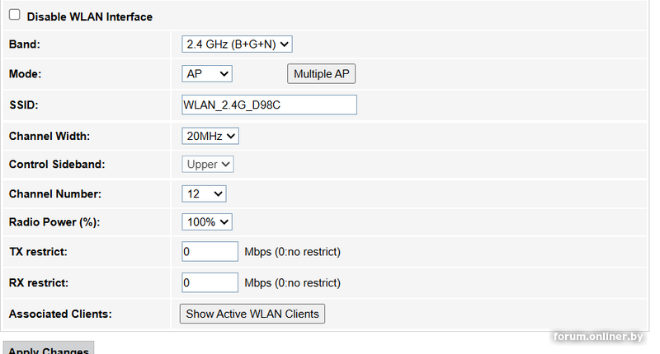Click the SSID label
The image size is (660, 354).
pos(24,105)
